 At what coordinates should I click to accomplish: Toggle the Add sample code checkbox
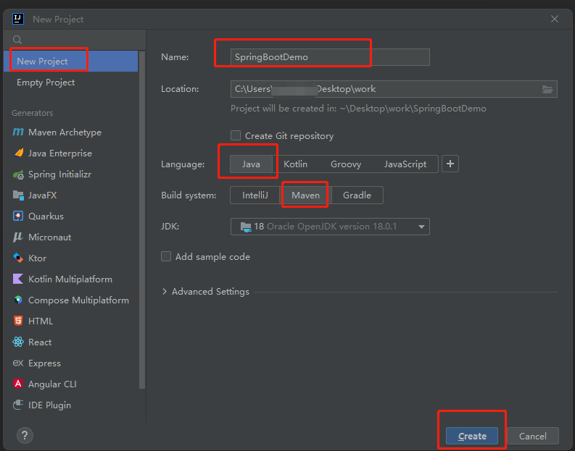[x=166, y=256]
